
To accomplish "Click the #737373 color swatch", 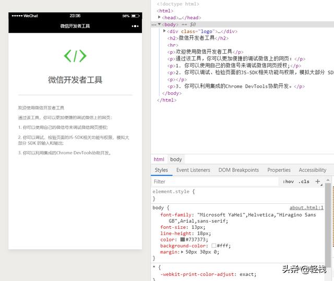I will 183,240.
